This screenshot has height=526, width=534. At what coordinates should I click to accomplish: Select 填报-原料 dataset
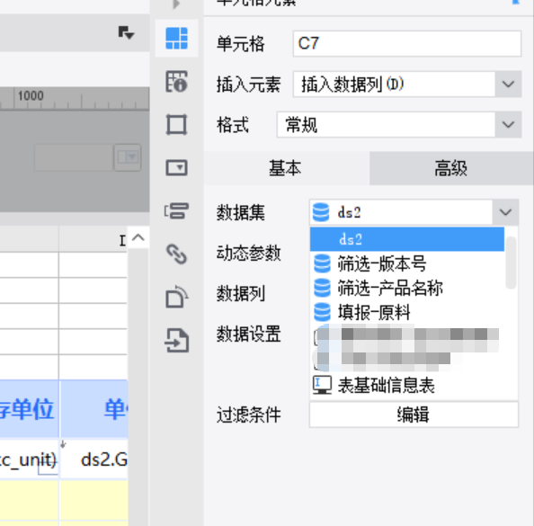click(x=407, y=312)
